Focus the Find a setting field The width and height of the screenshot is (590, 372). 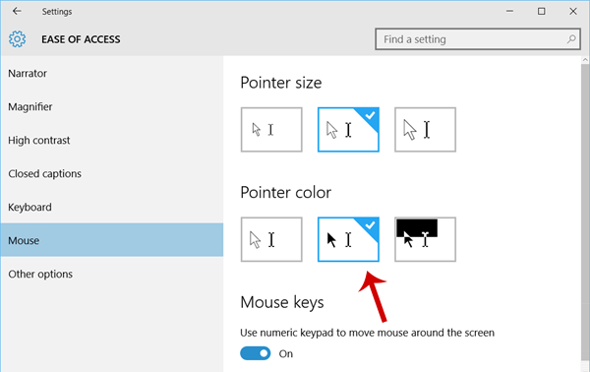478,38
